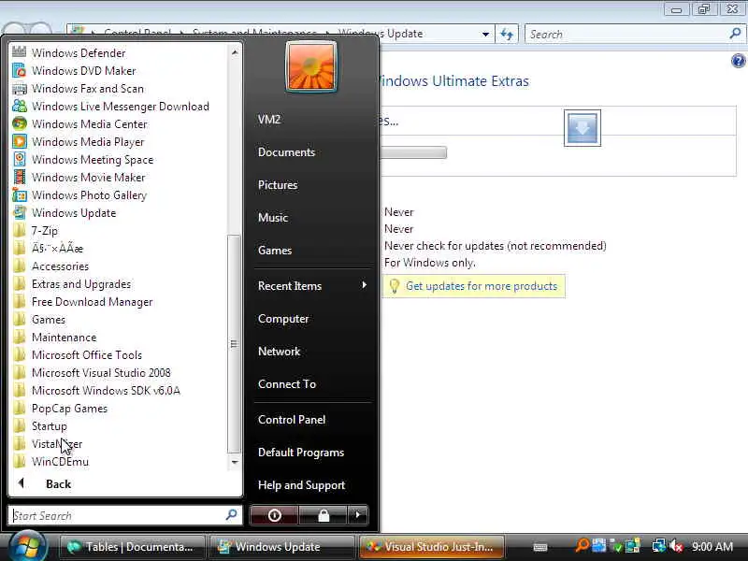Open Network from Start menu
Image resolution: width=748 pixels, height=561 pixels.
pyautogui.click(x=279, y=352)
